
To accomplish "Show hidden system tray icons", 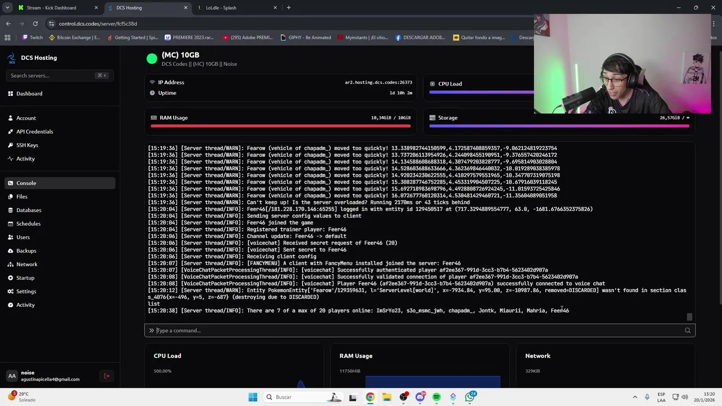I will pyautogui.click(x=635, y=397).
